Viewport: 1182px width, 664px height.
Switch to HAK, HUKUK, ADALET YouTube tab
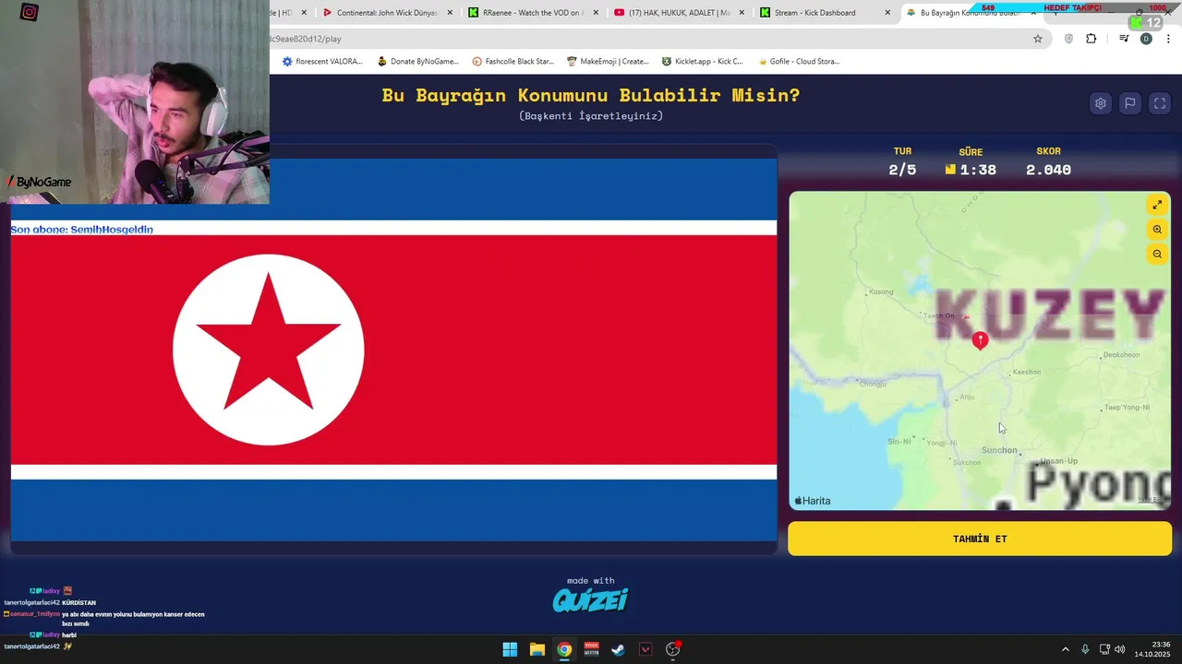pyautogui.click(x=679, y=13)
